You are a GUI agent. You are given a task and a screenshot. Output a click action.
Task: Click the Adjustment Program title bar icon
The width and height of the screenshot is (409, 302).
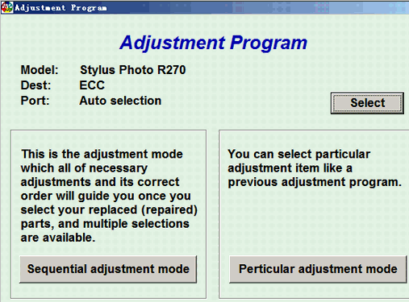point(6,7)
